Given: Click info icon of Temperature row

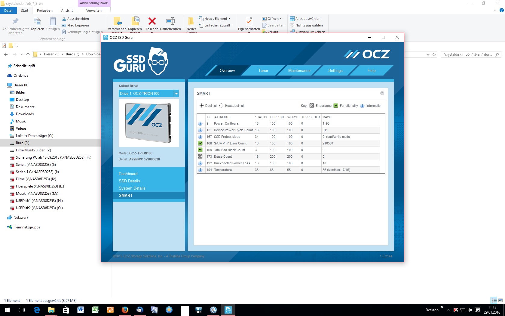Looking at the screenshot, I should [x=200, y=170].
